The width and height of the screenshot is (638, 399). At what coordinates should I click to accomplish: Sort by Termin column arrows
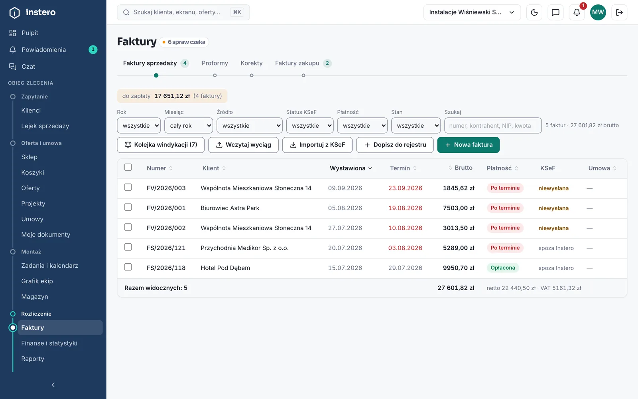pyautogui.click(x=415, y=168)
